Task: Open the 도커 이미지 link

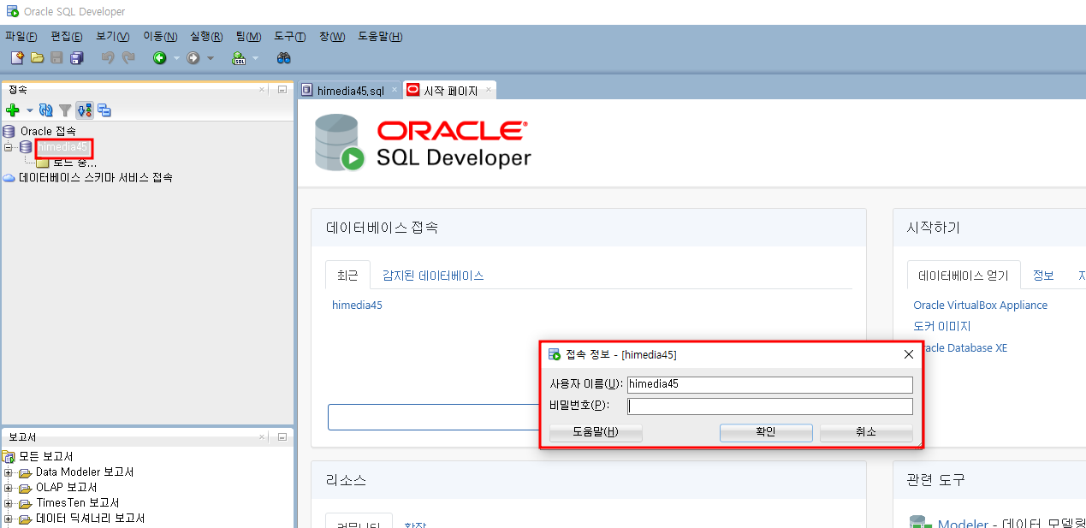Action: [942, 326]
